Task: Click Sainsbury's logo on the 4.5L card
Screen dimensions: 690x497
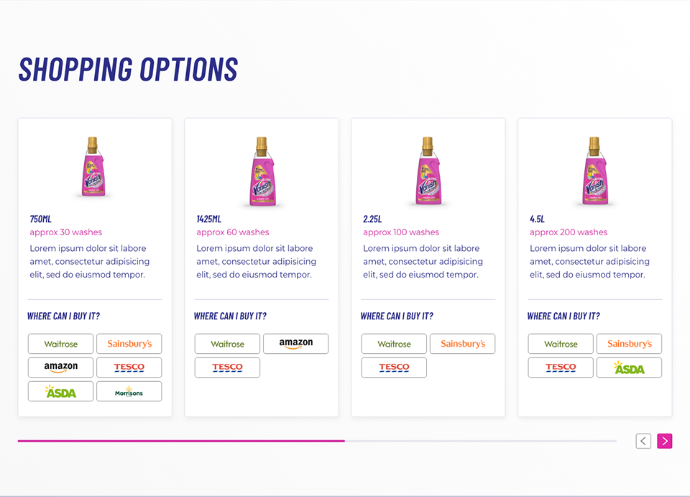Action: click(629, 344)
